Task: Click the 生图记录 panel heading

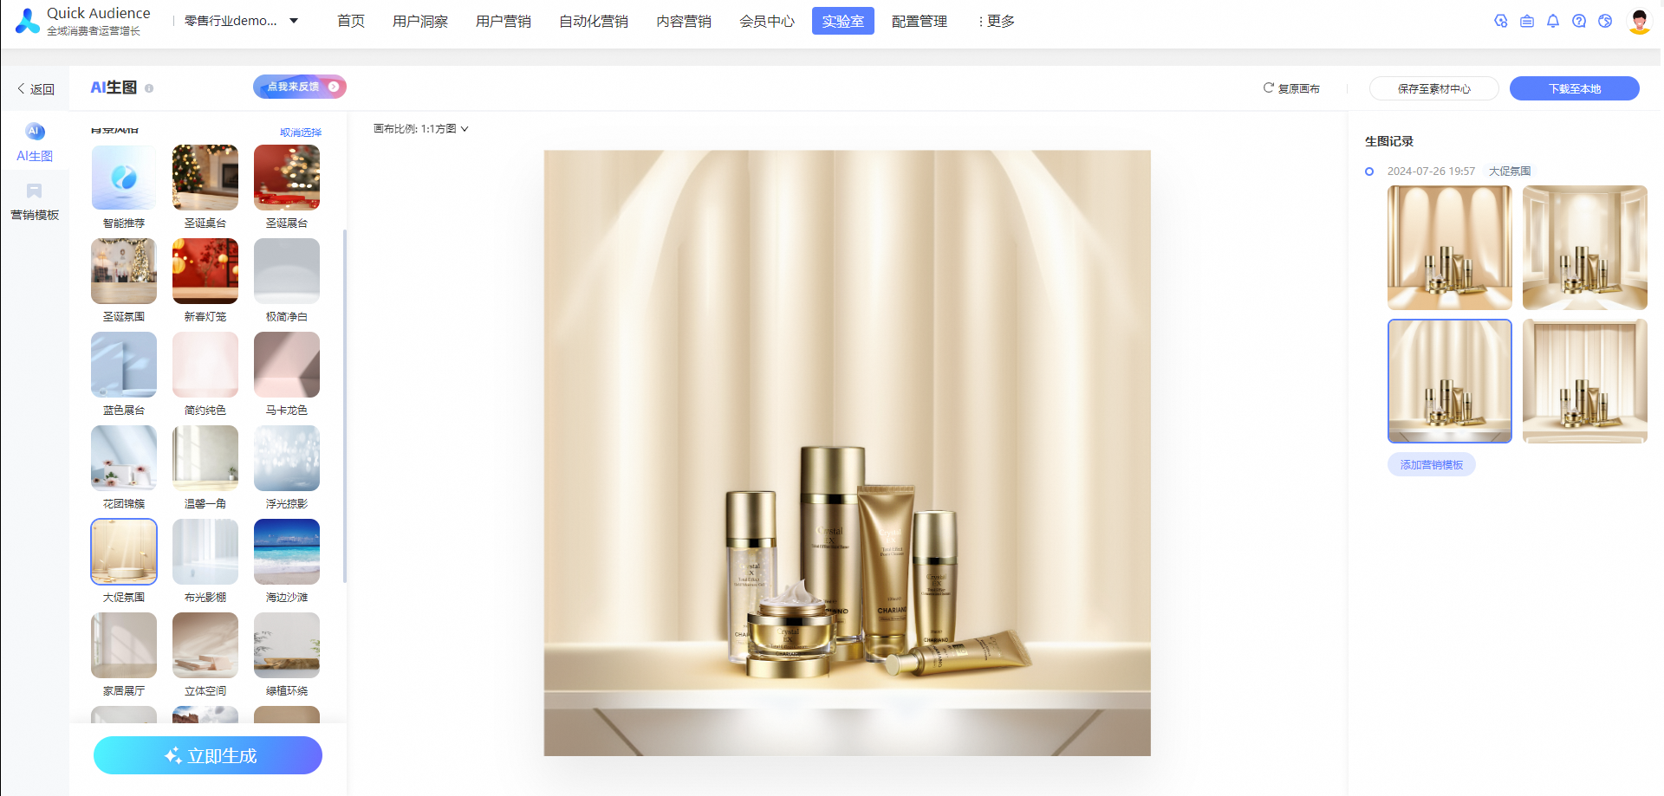Action: coord(1389,141)
